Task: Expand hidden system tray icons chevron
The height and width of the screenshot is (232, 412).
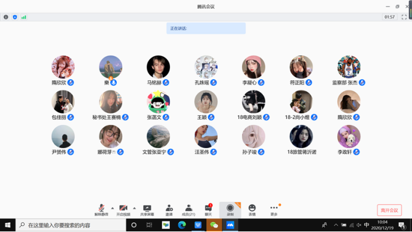Action: coord(336,225)
